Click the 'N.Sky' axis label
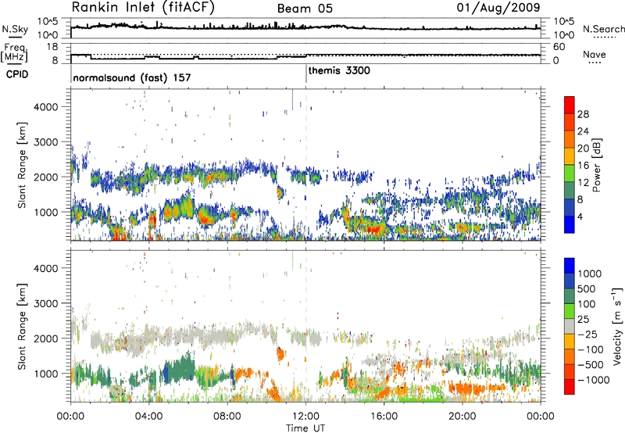 tap(15, 29)
